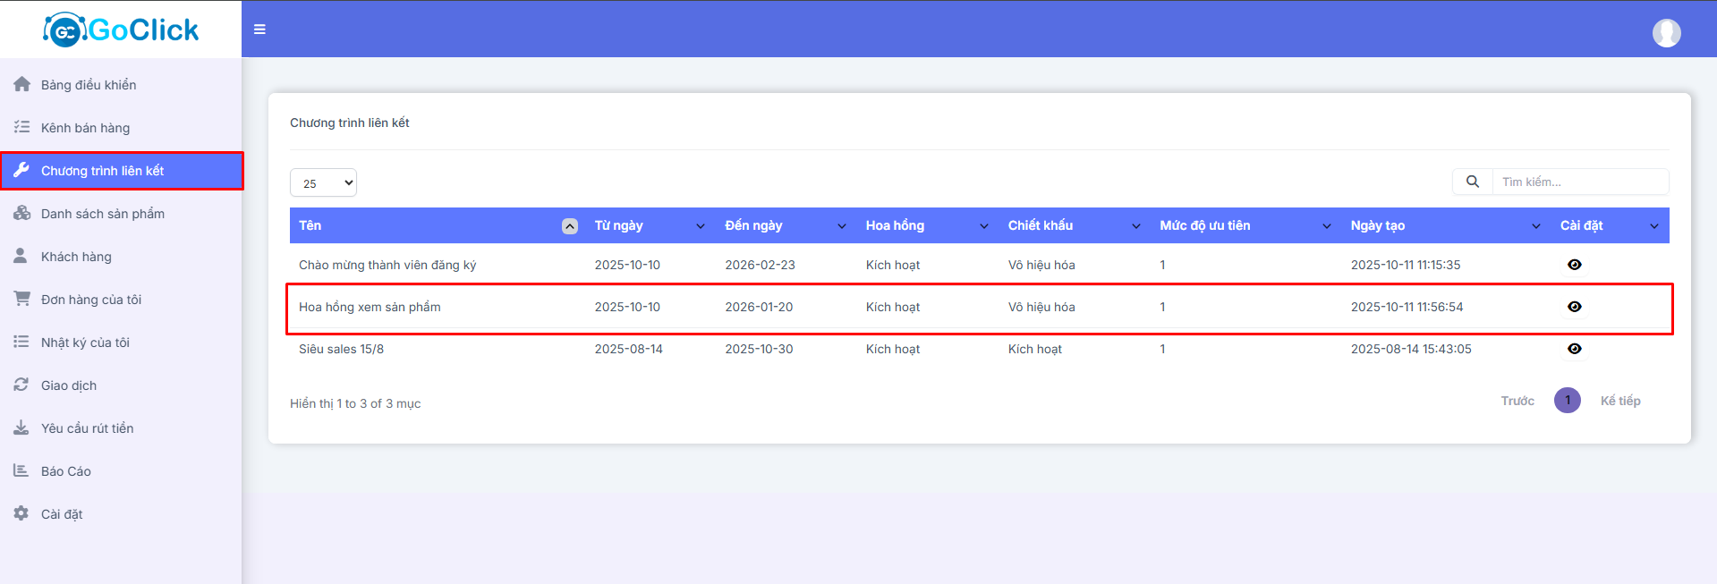Click the Kế tiếp pagination button
This screenshot has height=584, width=1717.
pos(1619,401)
